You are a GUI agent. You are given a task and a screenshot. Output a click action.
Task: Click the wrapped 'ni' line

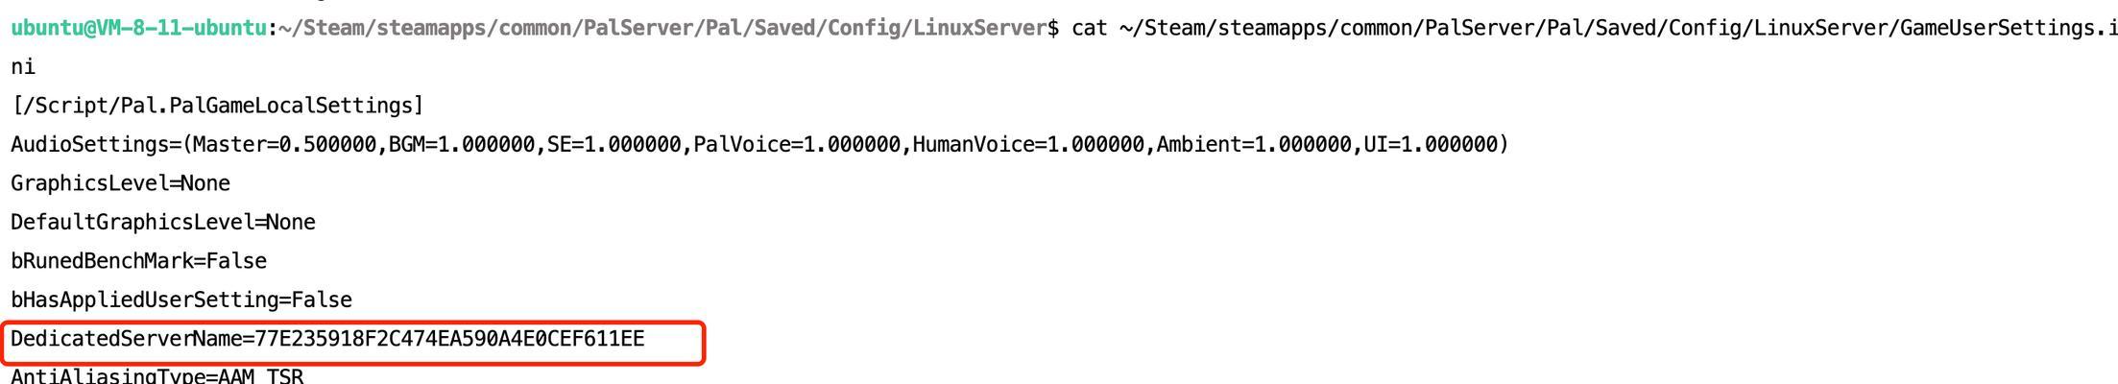click(23, 67)
